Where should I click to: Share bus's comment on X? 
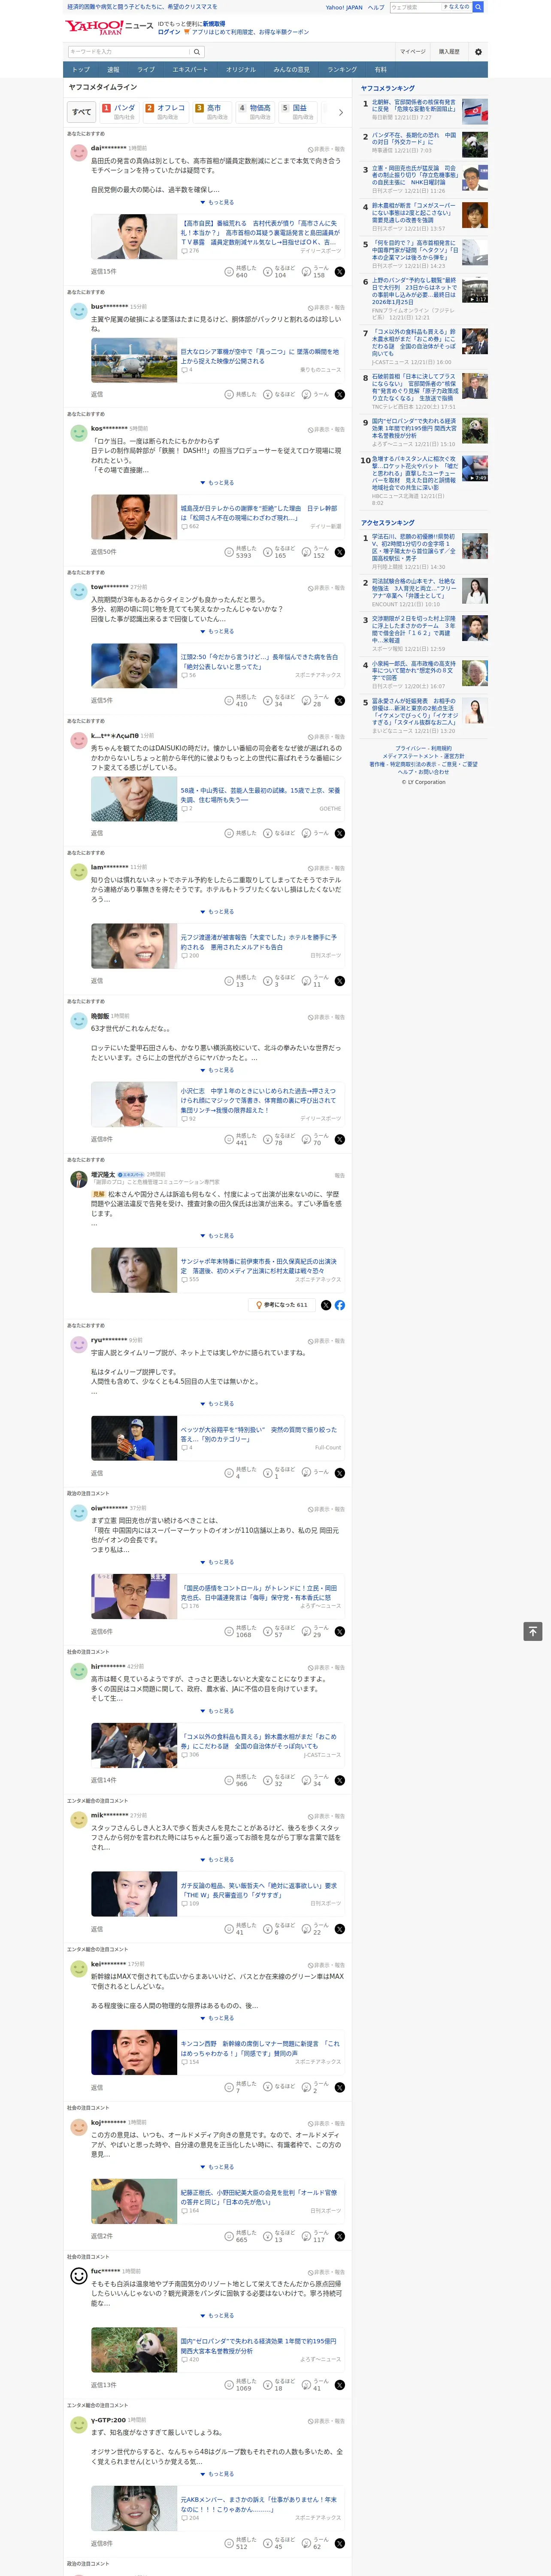pos(340,394)
